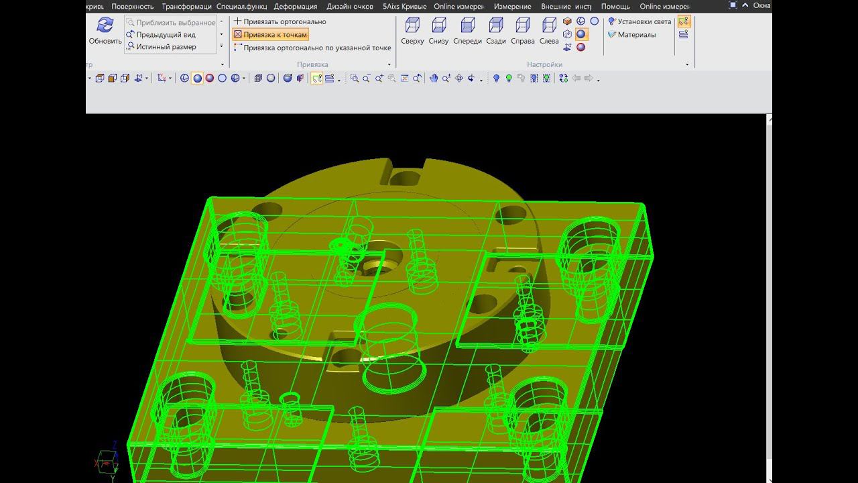Open the Трансформация tab
The width and height of the screenshot is (858, 483).
186,6
